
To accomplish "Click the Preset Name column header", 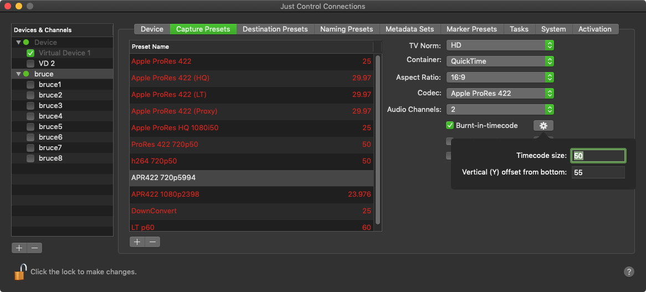I will [x=252, y=47].
